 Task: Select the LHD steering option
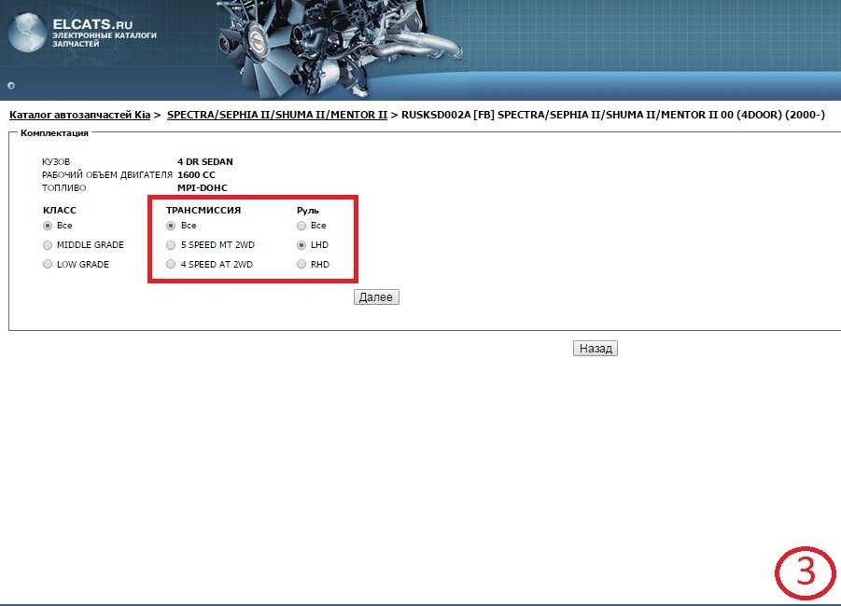click(x=301, y=245)
